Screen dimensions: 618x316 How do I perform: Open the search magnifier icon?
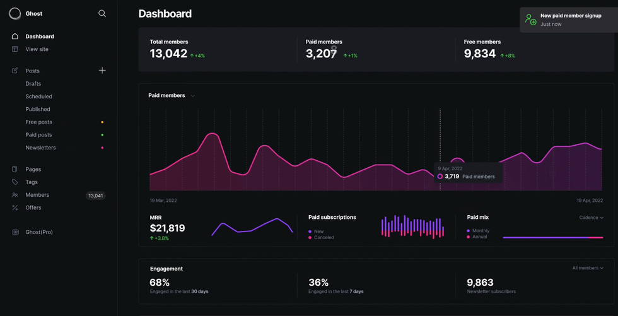[102, 13]
